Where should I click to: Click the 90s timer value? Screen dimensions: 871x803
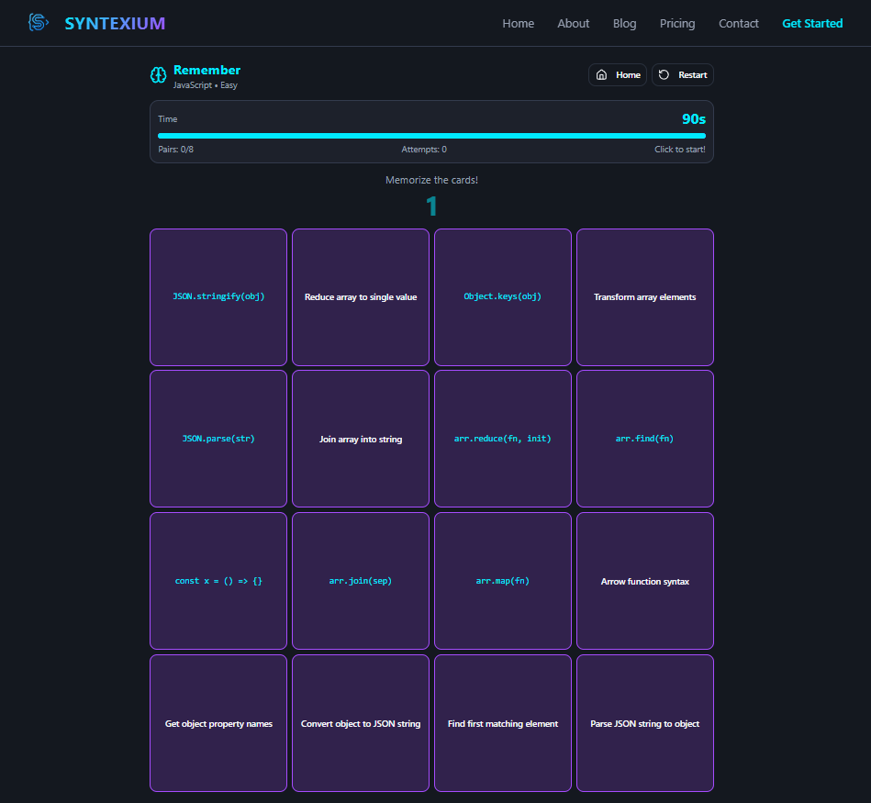[x=694, y=118]
